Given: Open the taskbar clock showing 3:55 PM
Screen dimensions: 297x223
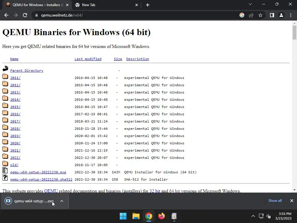Looking at the screenshot, I should click(x=283, y=216).
